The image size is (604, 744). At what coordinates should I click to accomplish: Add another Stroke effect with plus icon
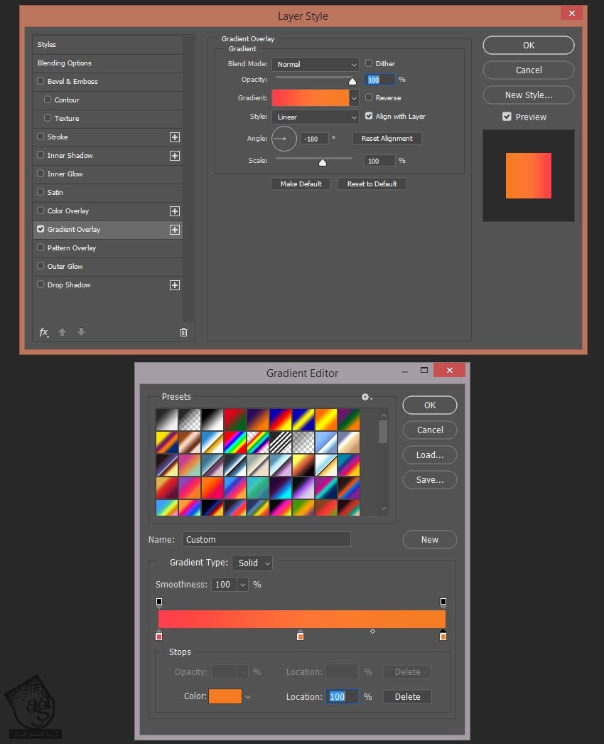pyautogui.click(x=175, y=137)
